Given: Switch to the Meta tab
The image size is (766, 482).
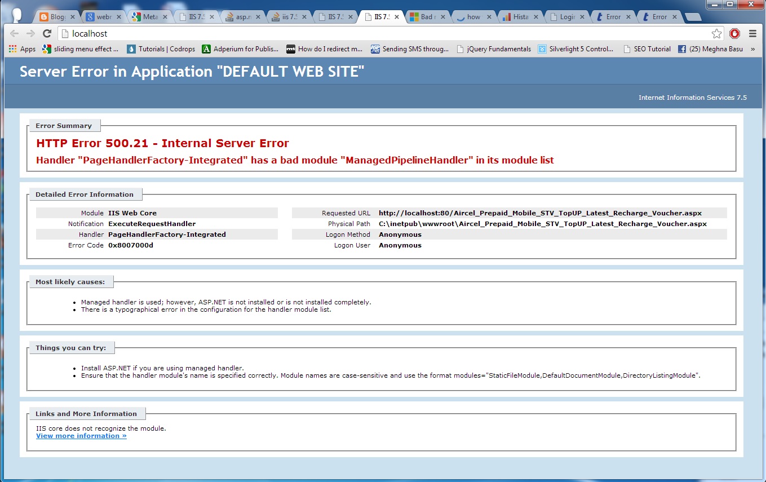Looking at the screenshot, I should pyautogui.click(x=150, y=17).
